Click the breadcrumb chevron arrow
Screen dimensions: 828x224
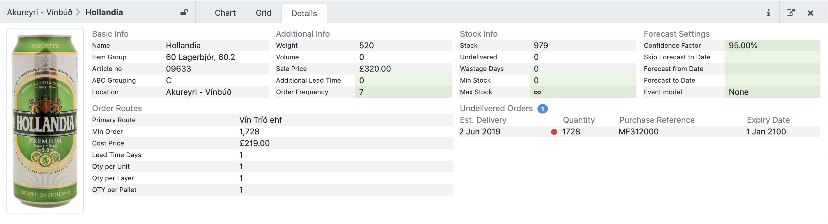coord(78,12)
